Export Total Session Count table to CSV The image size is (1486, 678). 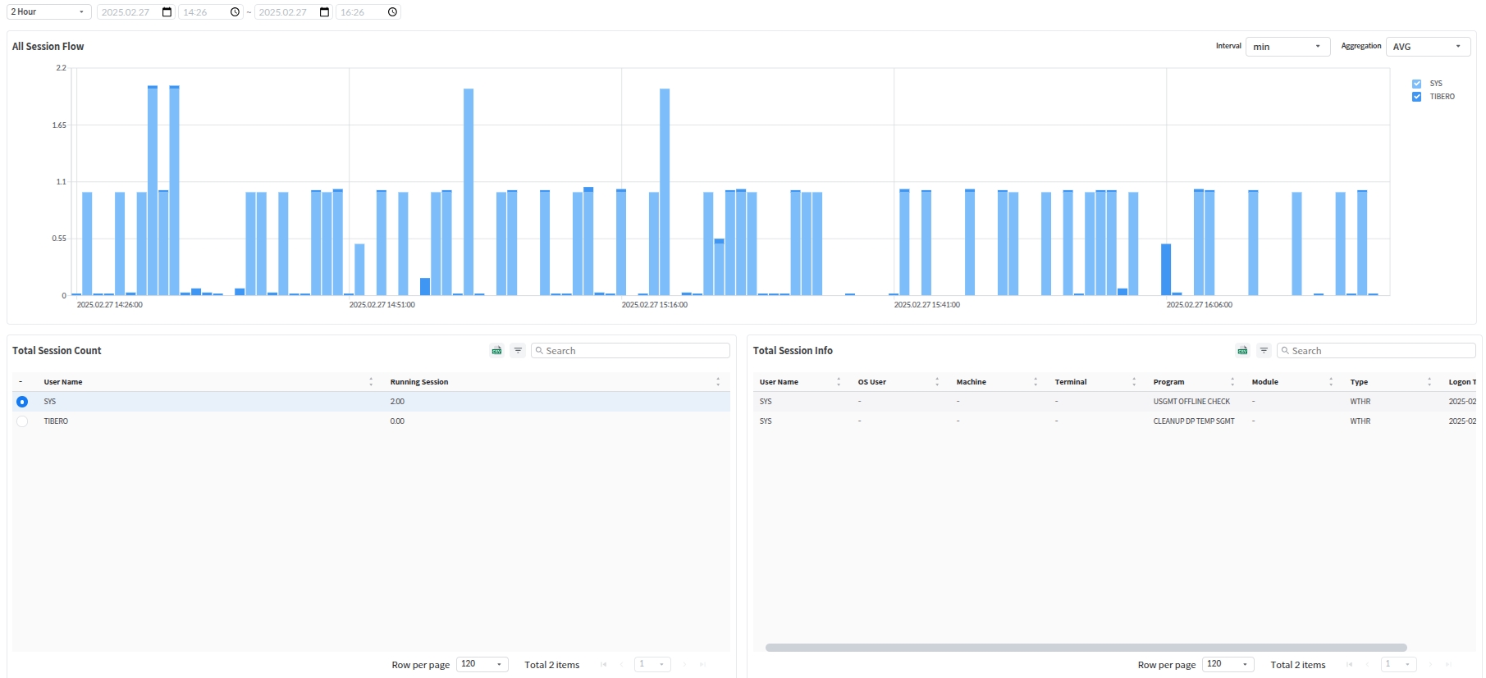[496, 351]
